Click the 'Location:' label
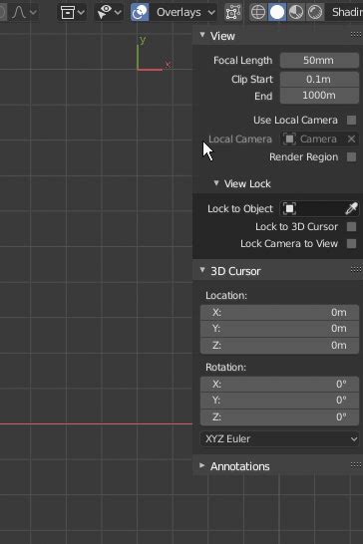 (226, 296)
